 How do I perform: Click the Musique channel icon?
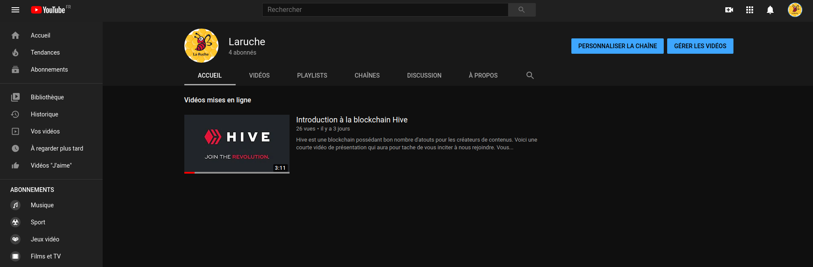[x=15, y=205]
